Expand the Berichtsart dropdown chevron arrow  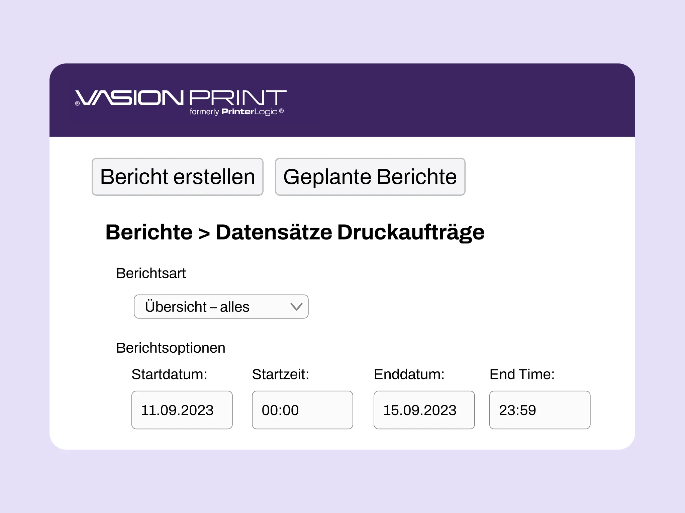pyautogui.click(x=296, y=307)
